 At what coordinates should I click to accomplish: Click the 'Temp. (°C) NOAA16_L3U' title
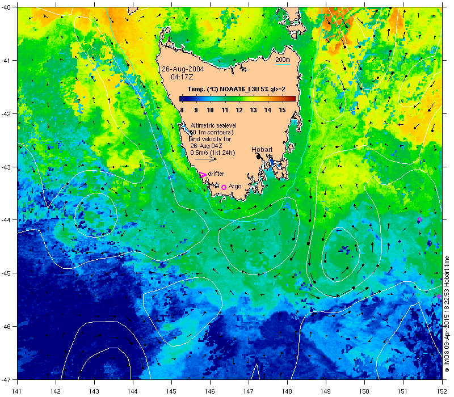(x=237, y=89)
